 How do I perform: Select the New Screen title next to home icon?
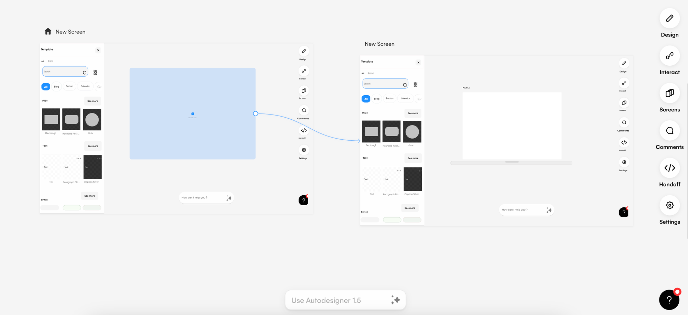pyautogui.click(x=71, y=32)
